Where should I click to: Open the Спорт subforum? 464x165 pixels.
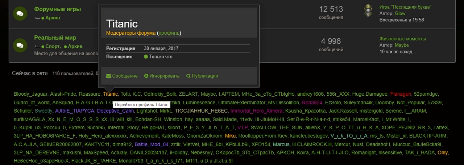click(x=53, y=46)
